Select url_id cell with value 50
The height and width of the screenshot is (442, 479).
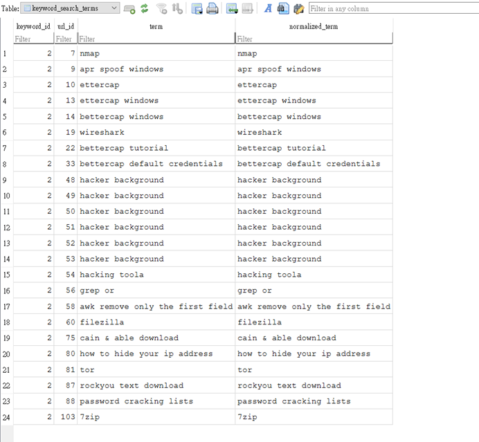click(x=66, y=211)
